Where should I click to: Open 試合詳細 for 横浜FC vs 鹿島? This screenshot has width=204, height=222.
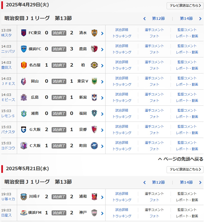click(x=122, y=46)
